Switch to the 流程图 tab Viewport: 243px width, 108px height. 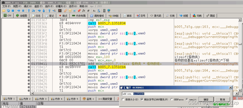click(21, 16)
